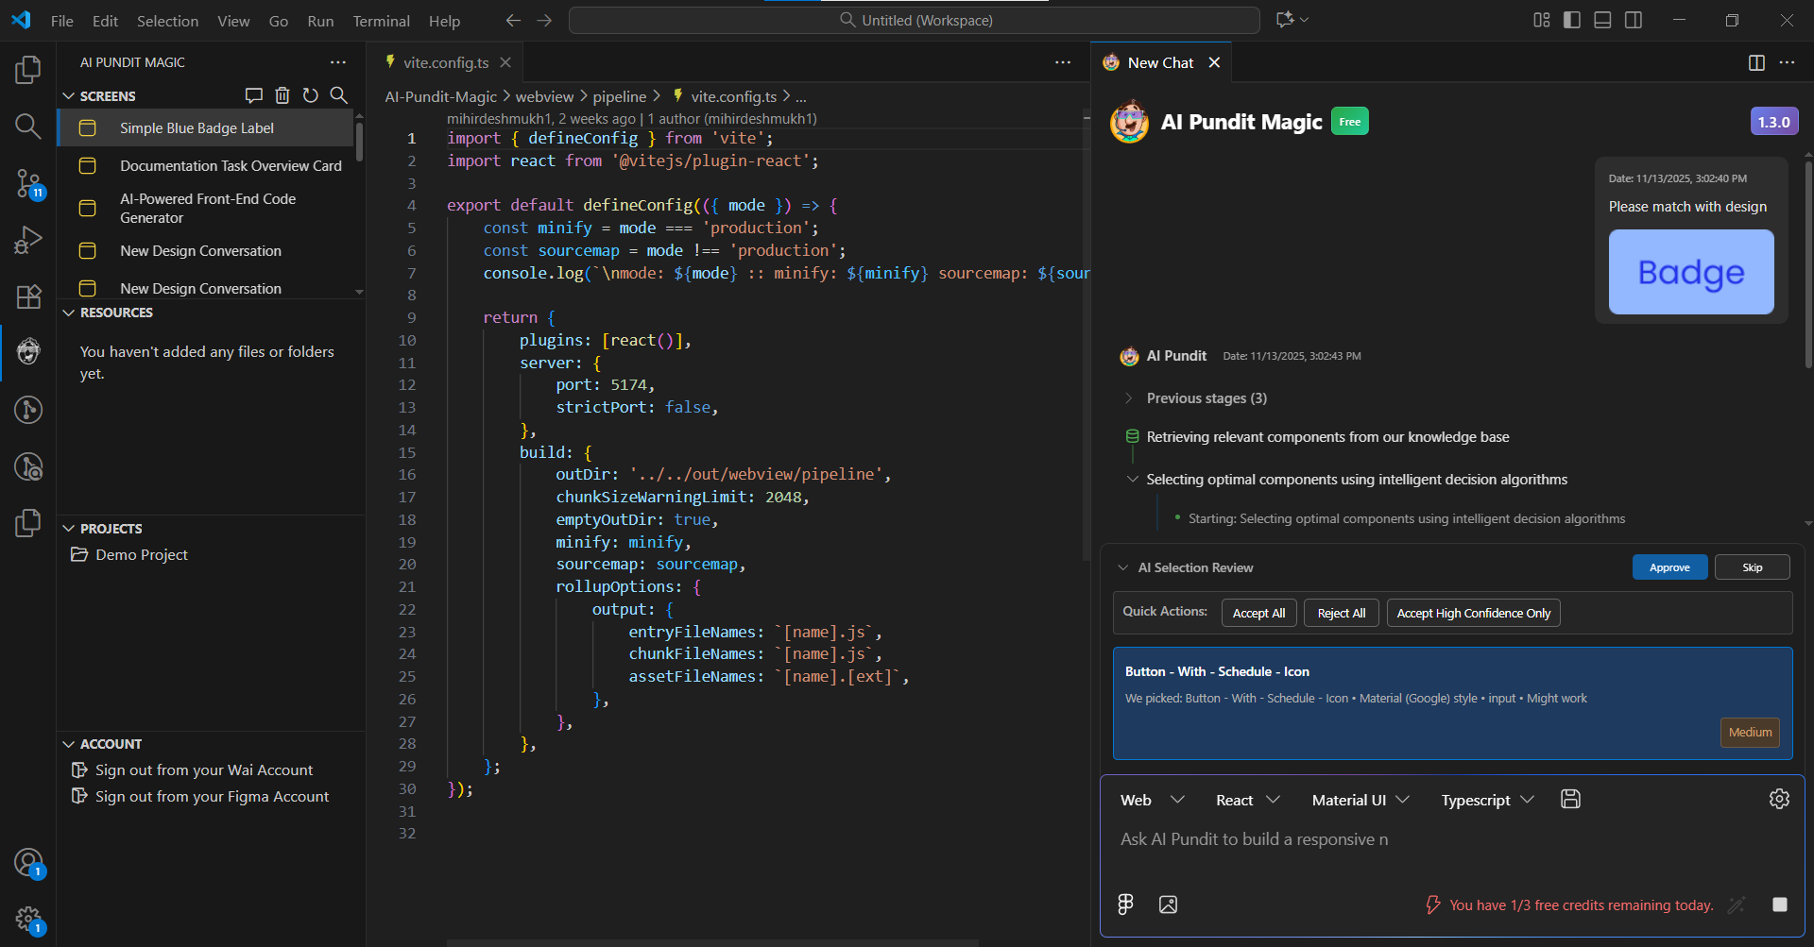
Task: Click the save preset floppy disk icon
Action: pos(1570,799)
